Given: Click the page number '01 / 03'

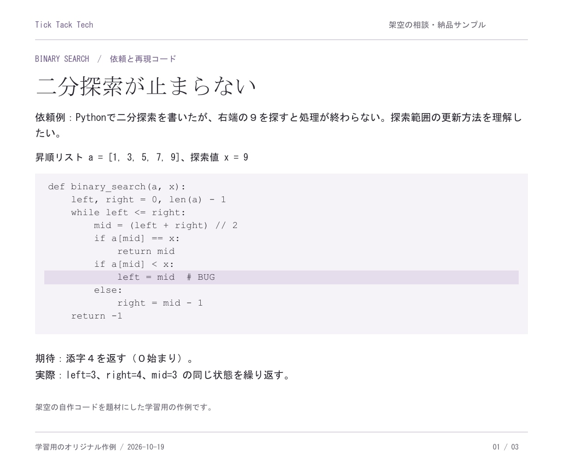Looking at the screenshot, I should click(x=505, y=447).
